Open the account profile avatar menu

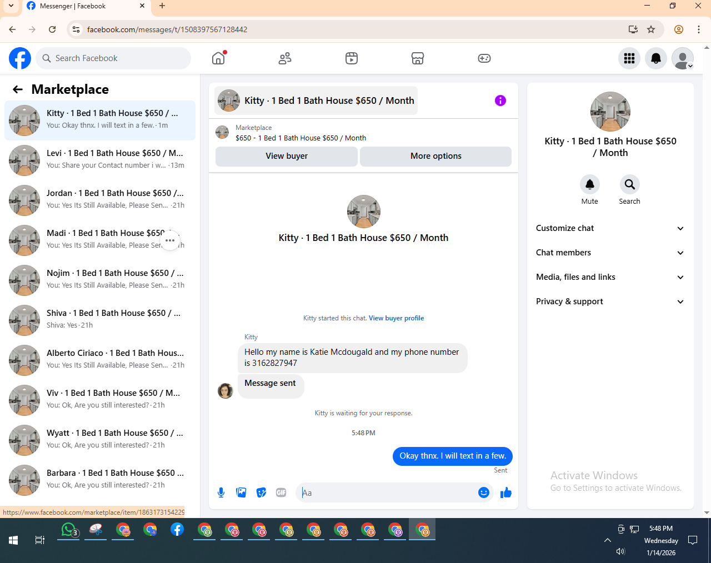pyautogui.click(x=683, y=58)
